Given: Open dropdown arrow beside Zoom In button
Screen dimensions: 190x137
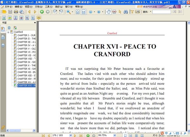Looking at the screenshot, I should [103, 12].
